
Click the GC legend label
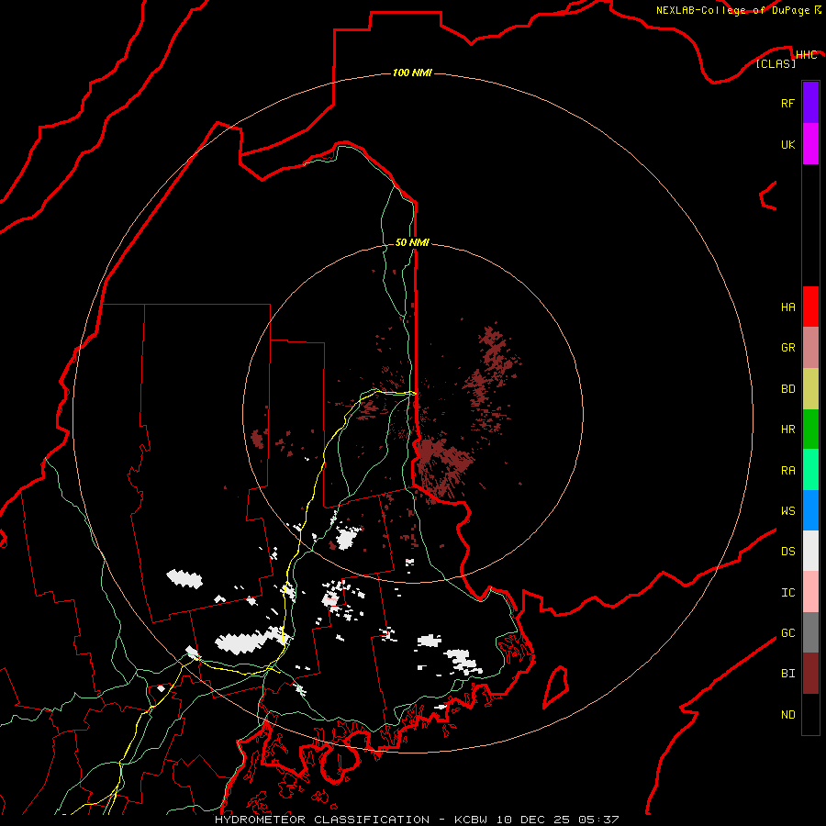point(787,633)
